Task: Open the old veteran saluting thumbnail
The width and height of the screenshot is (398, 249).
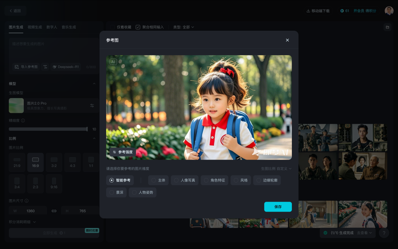Action: [x=363, y=166]
